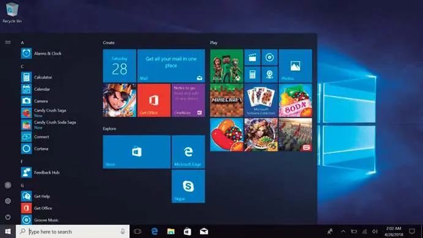This screenshot has width=423, height=238.
Task: Open the Gameloft battle game tile
Action: pyautogui.click(x=296, y=135)
